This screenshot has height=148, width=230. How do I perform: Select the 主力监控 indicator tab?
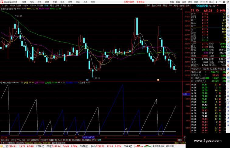click(44, 140)
